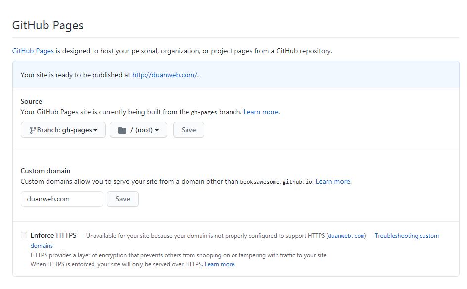
Task: Toggle the Enforce HTTPS checkbox
Action: click(x=24, y=235)
